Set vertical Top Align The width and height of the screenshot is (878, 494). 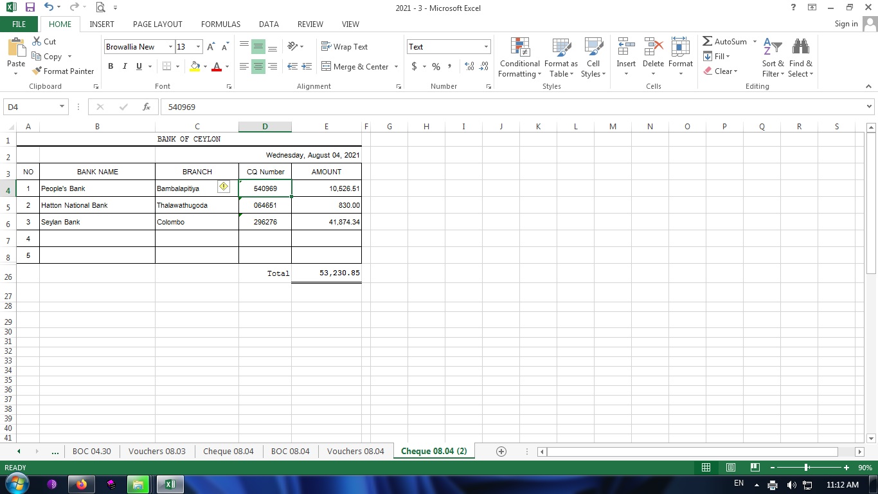[x=244, y=46]
